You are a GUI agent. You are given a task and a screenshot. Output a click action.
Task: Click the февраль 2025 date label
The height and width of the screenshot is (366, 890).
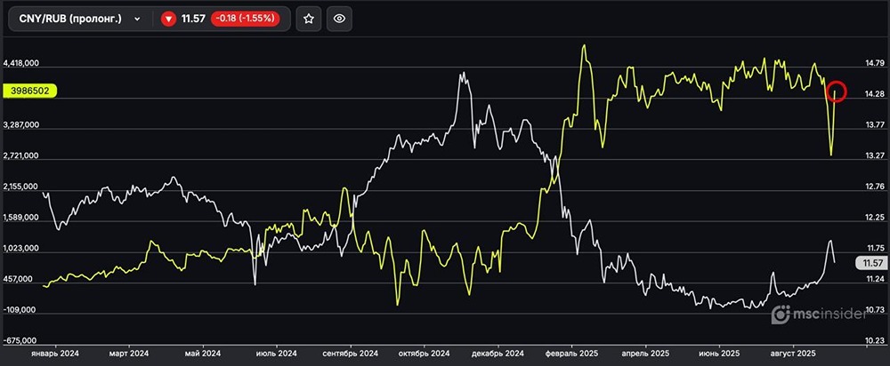pos(571,354)
